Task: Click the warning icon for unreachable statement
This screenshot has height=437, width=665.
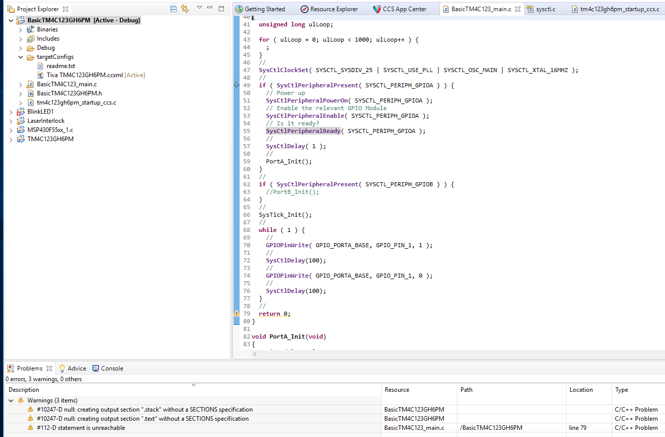Action: coord(31,428)
